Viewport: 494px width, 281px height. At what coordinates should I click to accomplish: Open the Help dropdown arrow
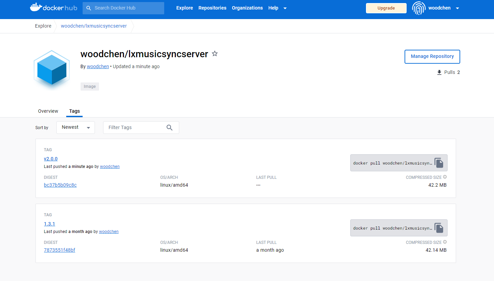[x=285, y=8]
